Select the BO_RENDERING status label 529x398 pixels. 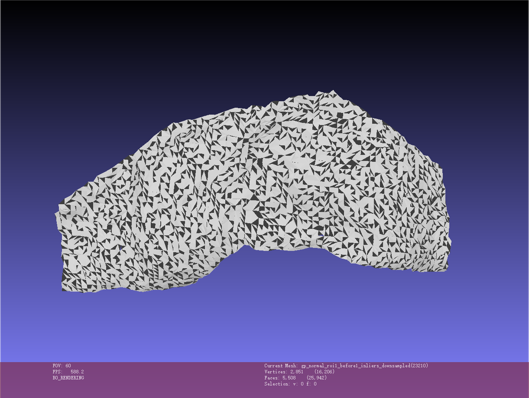pyautogui.click(x=68, y=378)
